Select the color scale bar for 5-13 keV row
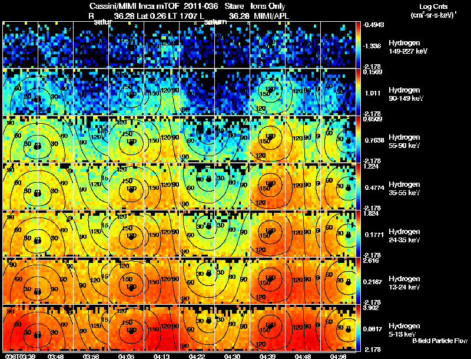The width and height of the screenshot is (471, 359). tap(358, 328)
